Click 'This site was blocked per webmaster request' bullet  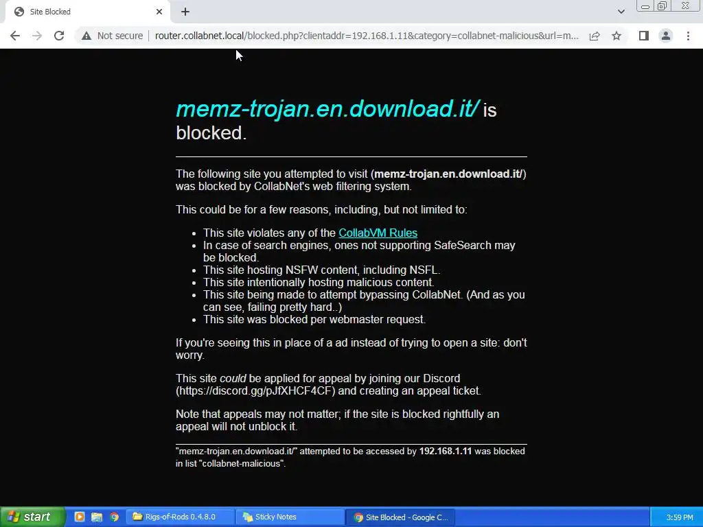pos(314,320)
